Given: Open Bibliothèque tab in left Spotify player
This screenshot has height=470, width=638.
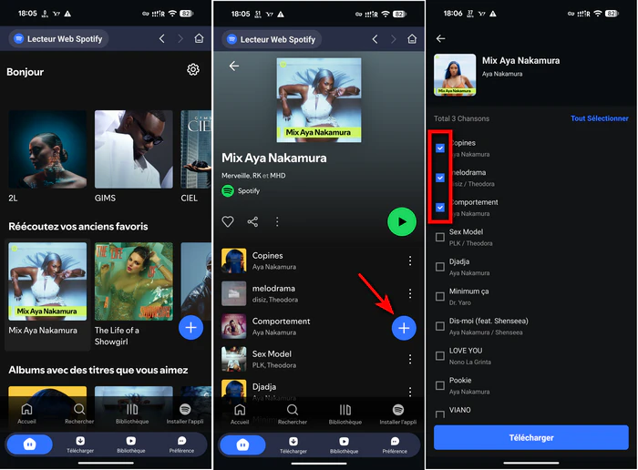Looking at the screenshot, I should pyautogui.click(x=132, y=414).
